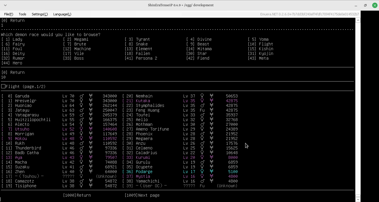Open the Settings(C) menu
Image resolution: width=379 pixels, height=202 pixels.
tap(40, 14)
